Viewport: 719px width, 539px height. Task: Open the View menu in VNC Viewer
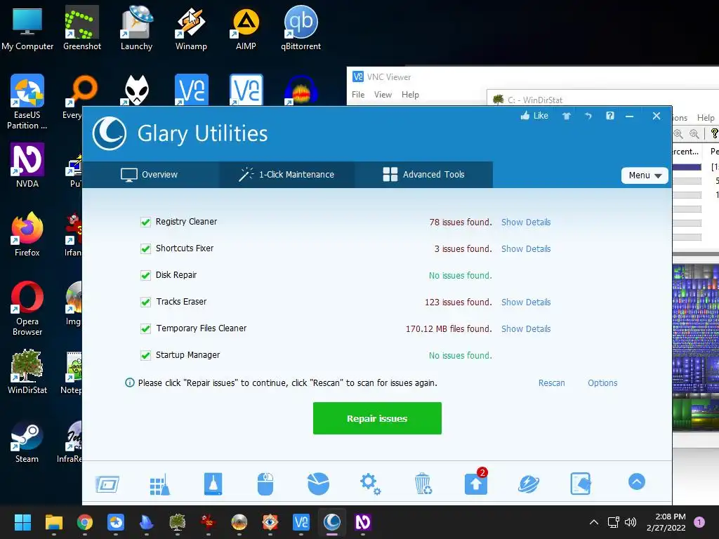pos(383,95)
